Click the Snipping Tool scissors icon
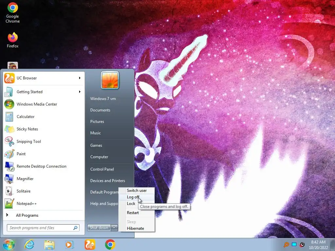The height and width of the screenshot is (251, 335). 9,141
